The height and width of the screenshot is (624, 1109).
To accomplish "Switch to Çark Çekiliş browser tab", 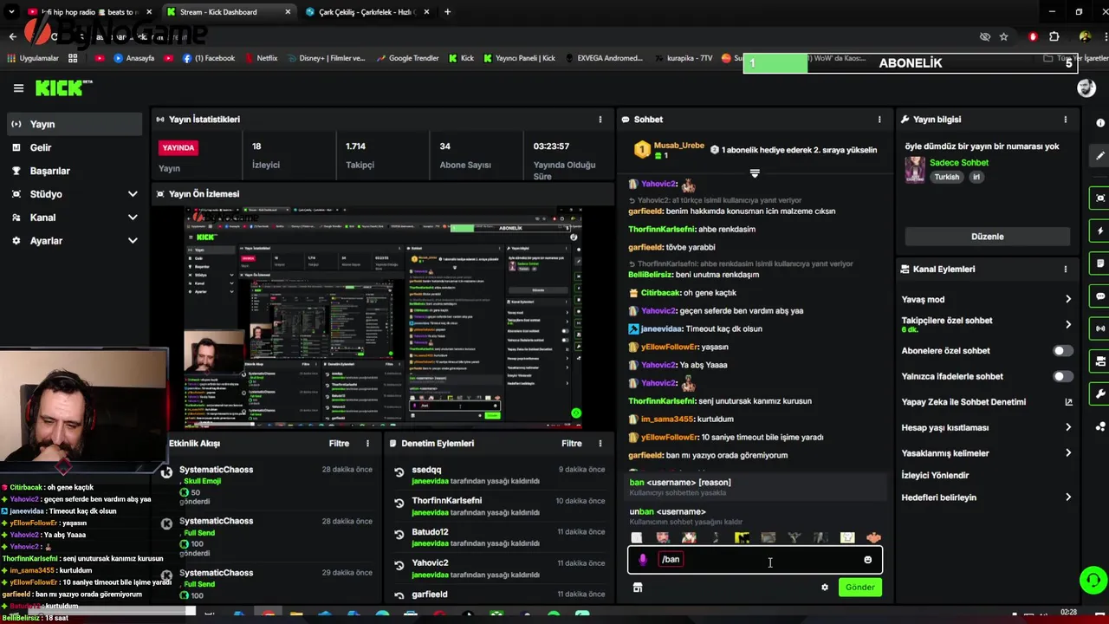I will coord(366,12).
